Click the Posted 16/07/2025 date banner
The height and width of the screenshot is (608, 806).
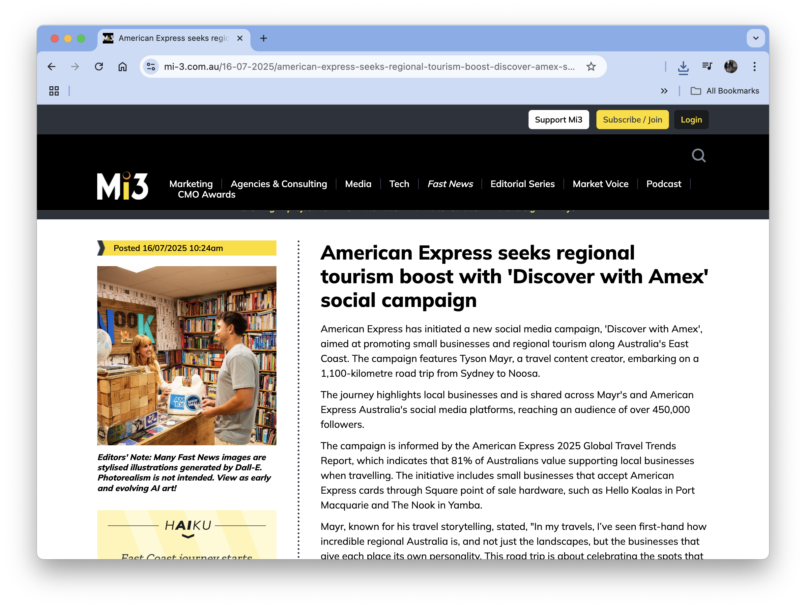187,248
